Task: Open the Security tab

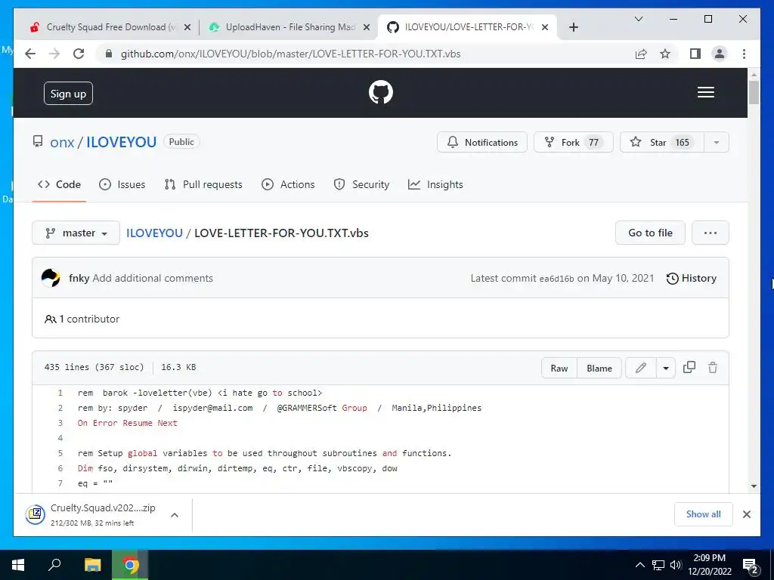Action: pyautogui.click(x=361, y=184)
